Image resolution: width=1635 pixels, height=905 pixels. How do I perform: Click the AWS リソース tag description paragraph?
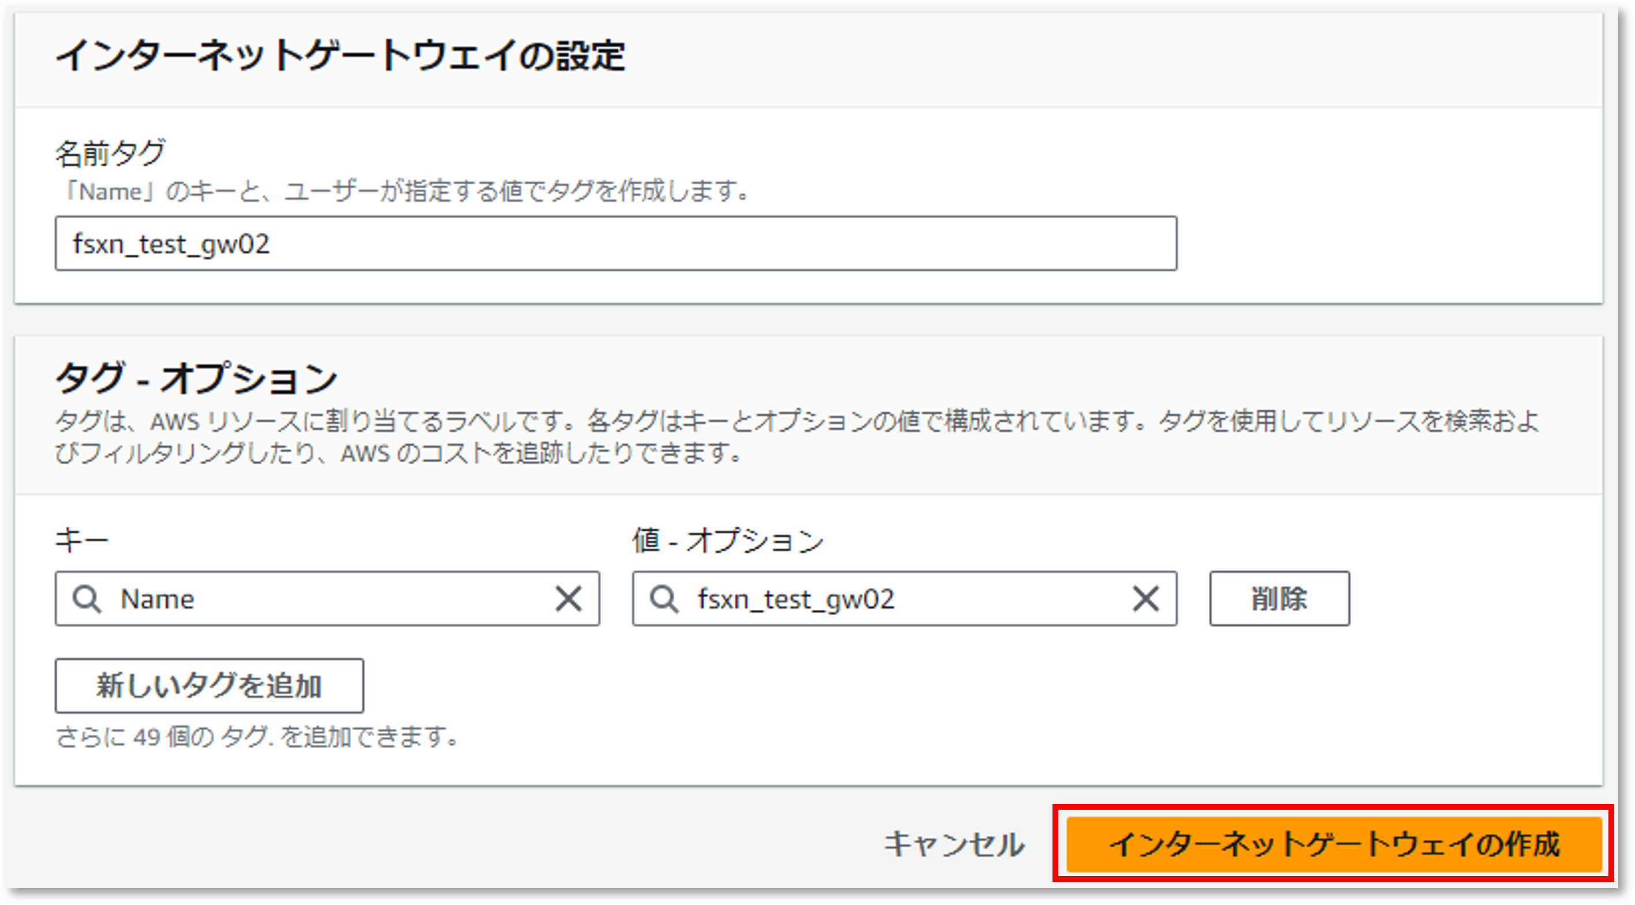(797, 437)
